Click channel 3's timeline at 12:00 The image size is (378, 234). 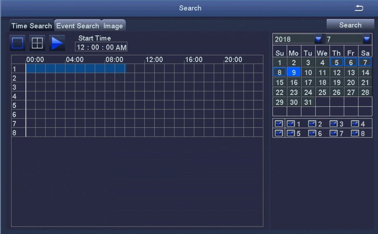145,87
